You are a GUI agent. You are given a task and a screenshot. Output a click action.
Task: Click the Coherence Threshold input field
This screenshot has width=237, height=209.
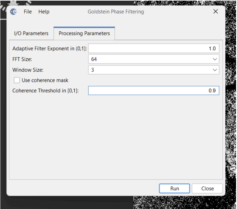154,91
